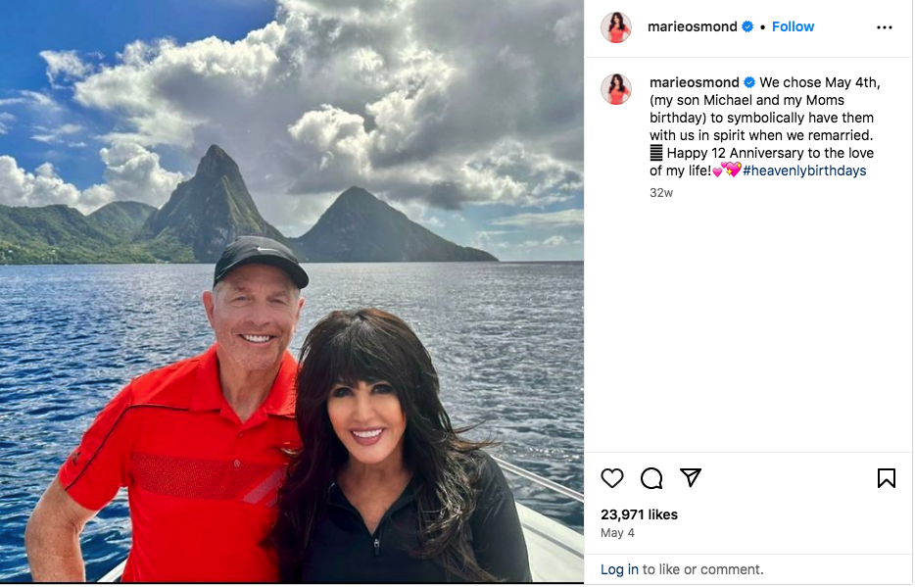915x587 pixels.
Task: Save post with bookmark icon
Action: (x=886, y=478)
